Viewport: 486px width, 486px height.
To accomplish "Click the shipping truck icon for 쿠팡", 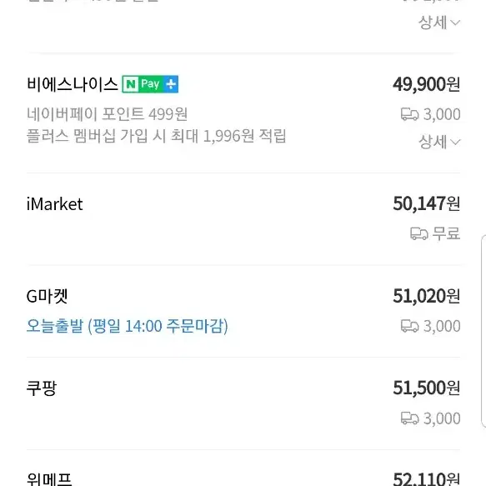I will pos(409,418).
